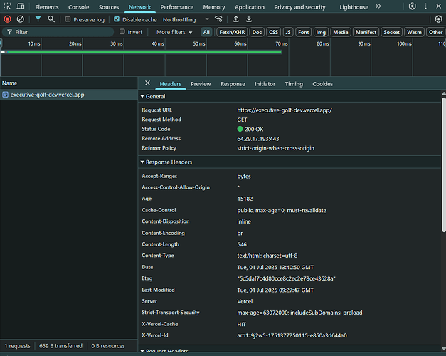Clear the network log
446x356 pixels.
[21, 19]
